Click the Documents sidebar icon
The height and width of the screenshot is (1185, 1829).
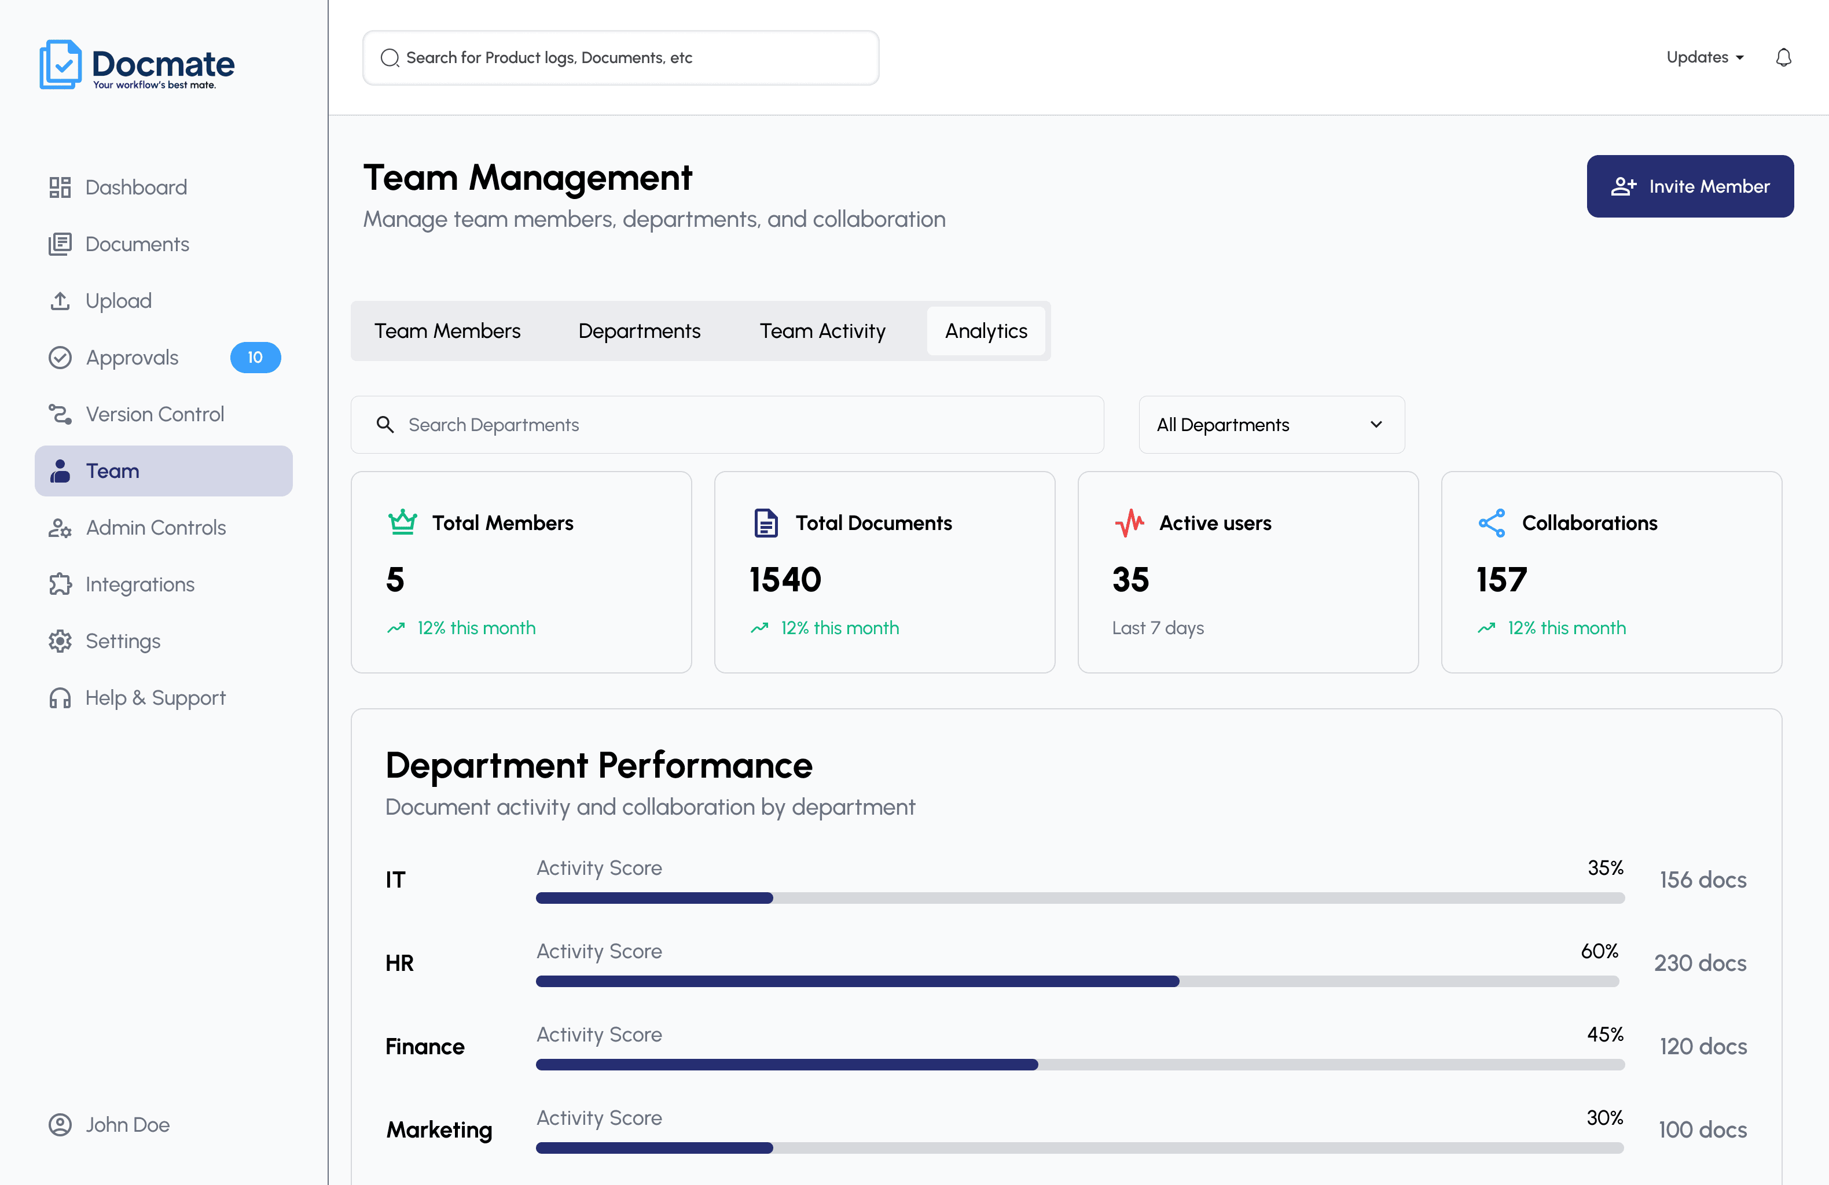[x=60, y=244]
